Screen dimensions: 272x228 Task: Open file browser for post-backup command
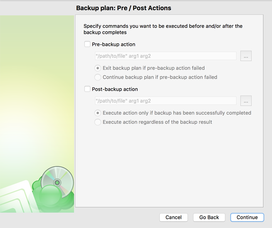(246, 101)
